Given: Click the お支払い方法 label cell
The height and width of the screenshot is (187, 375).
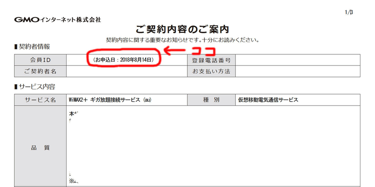Looking at the screenshot, I should tap(211, 71).
